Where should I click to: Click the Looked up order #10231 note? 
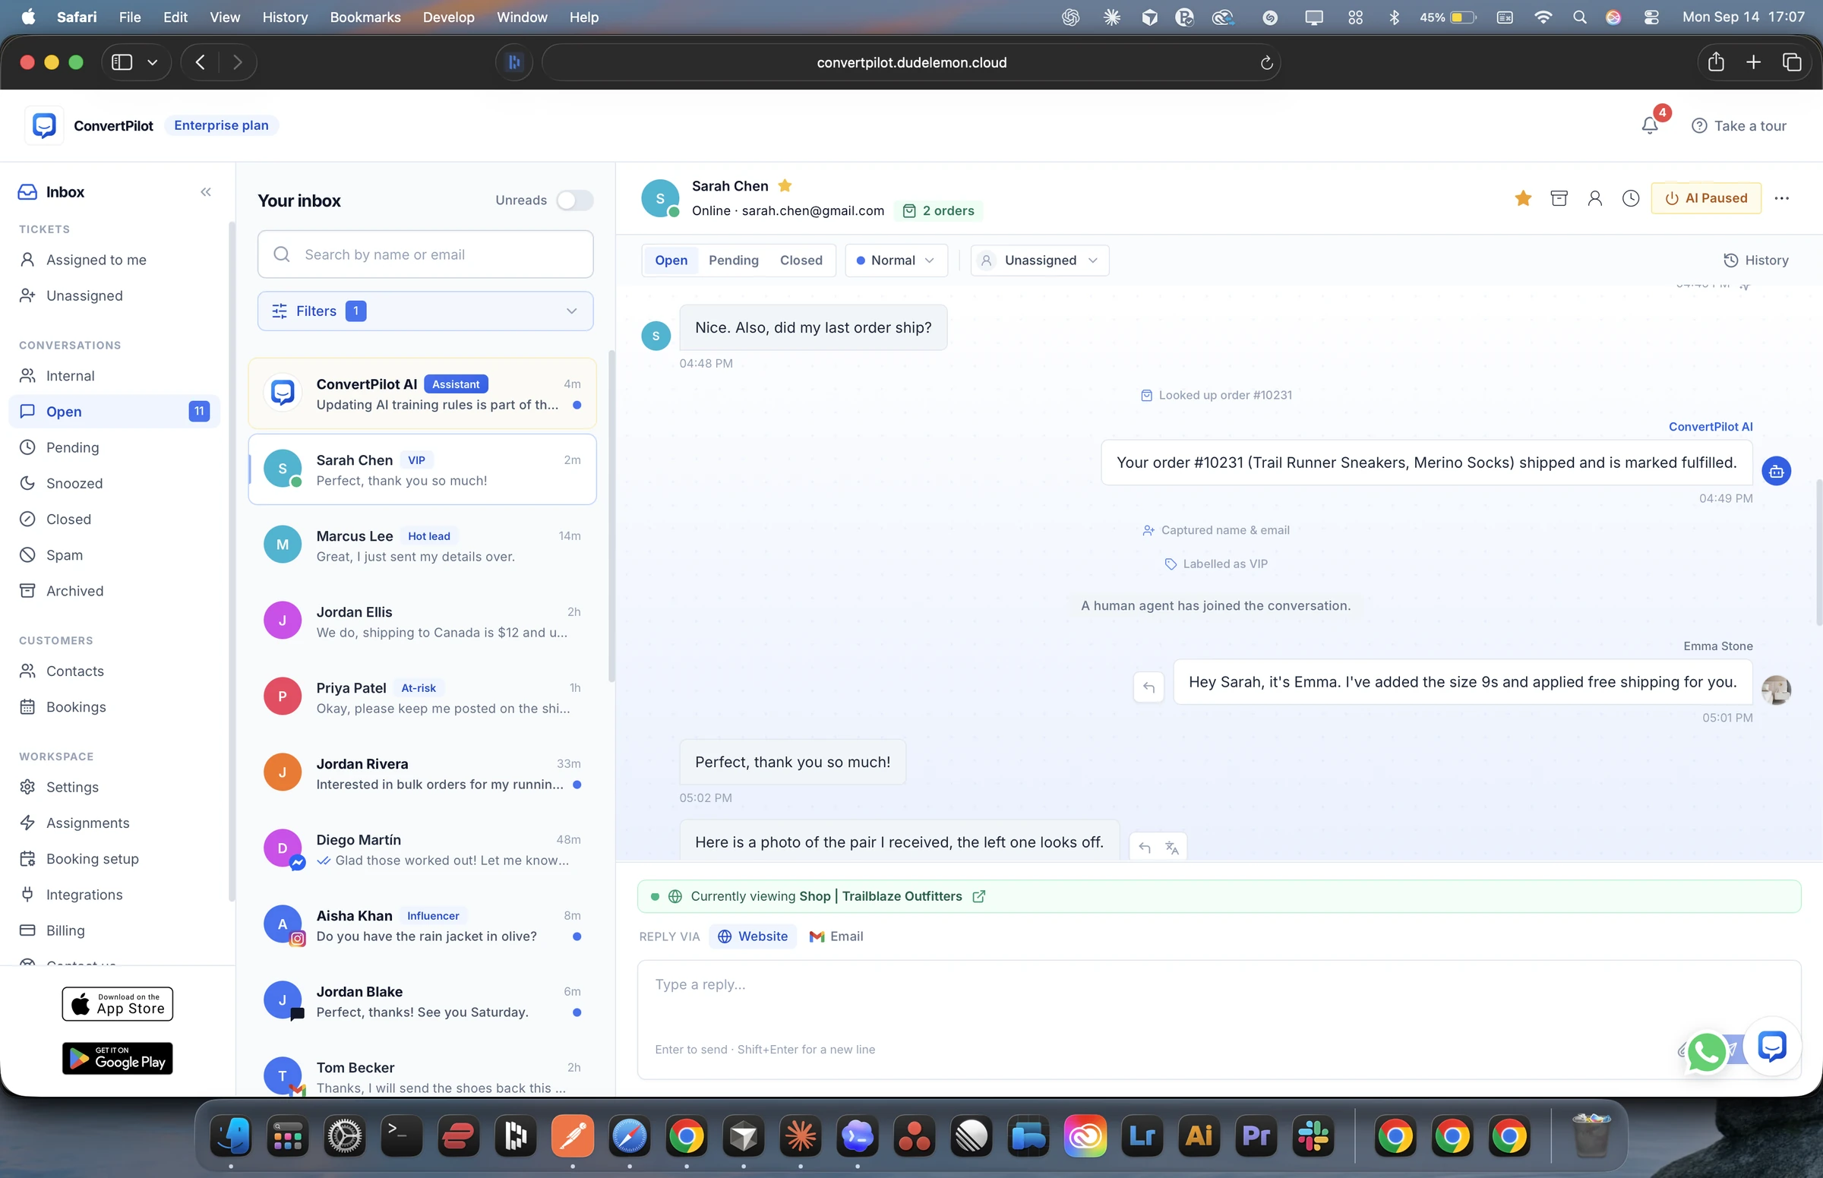(x=1215, y=396)
